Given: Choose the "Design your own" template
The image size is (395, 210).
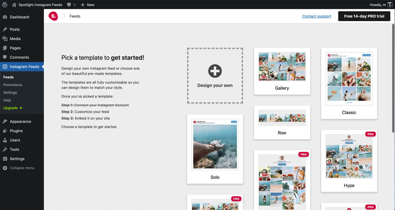Looking at the screenshot, I should 215,76.
